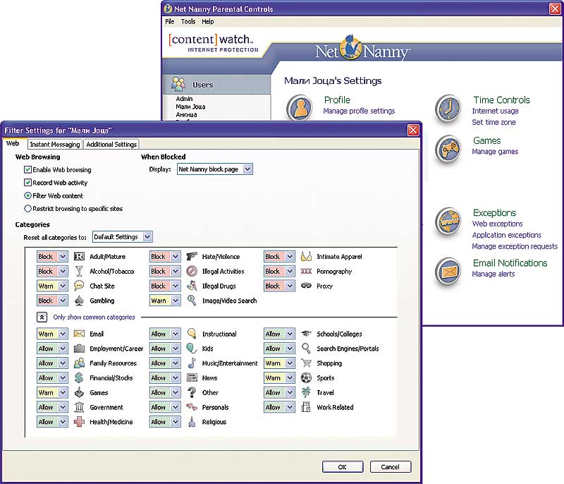Click the Time Controls clock icon
Viewport: 564px width, 484px height.
[448, 109]
